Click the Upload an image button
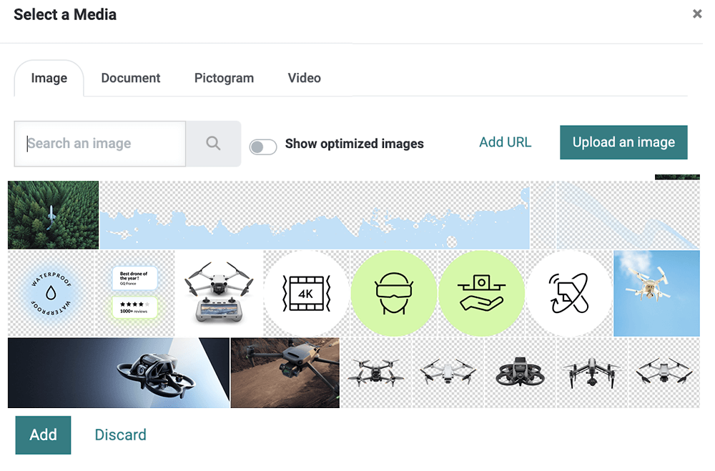 (x=623, y=142)
